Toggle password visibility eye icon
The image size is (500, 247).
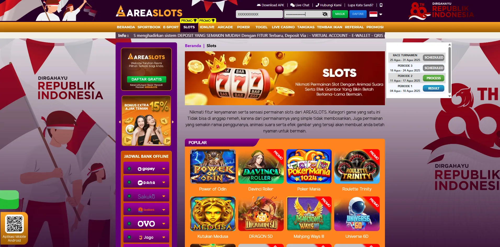325,14
